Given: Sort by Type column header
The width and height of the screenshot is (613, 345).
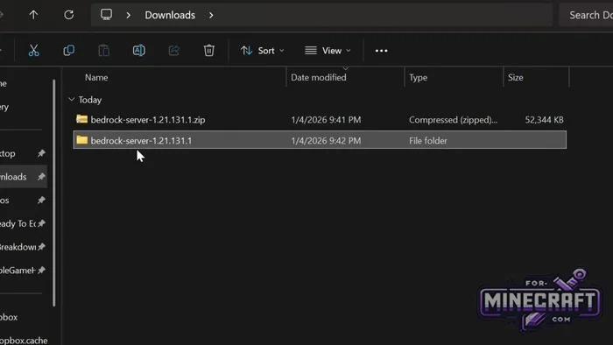Looking at the screenshot, I should 419,77.
